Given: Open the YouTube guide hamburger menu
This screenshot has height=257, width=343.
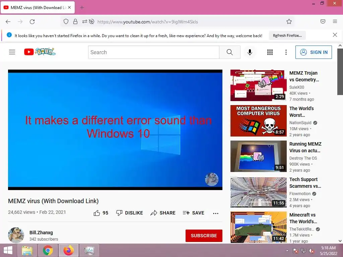Looking at the screenshot, I should pyautogui.click(x=12, y=52).
